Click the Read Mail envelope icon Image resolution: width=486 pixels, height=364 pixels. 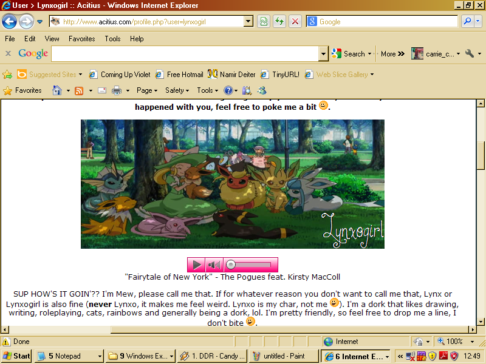click(x=101, y=90)
